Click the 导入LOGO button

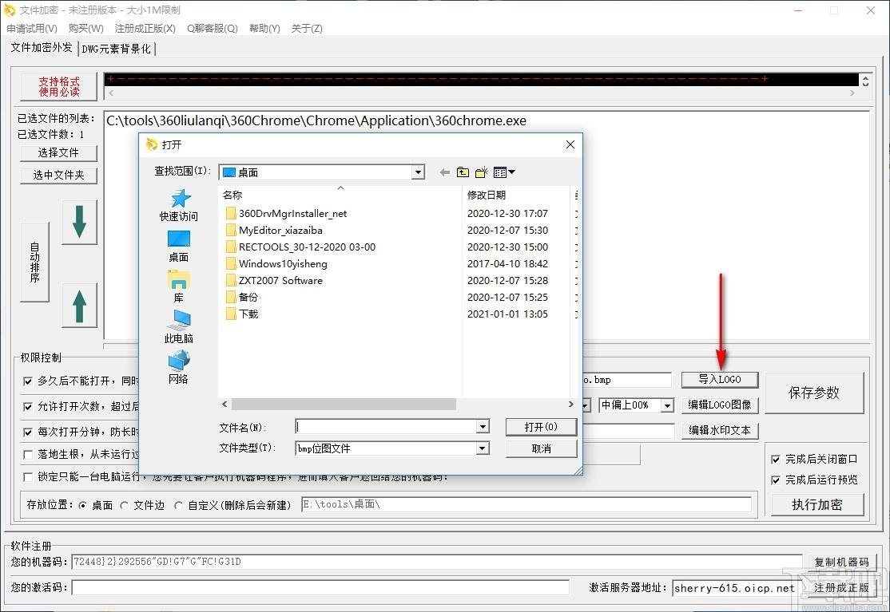pyautogui.click(x=720, y=379)
